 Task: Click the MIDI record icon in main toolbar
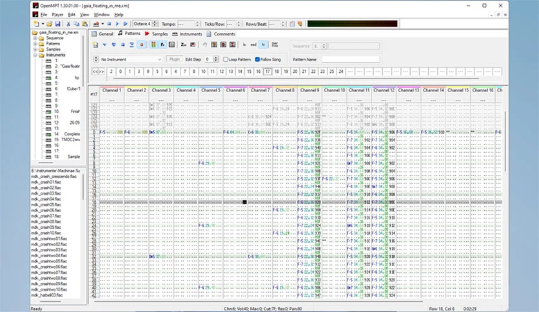96,24
